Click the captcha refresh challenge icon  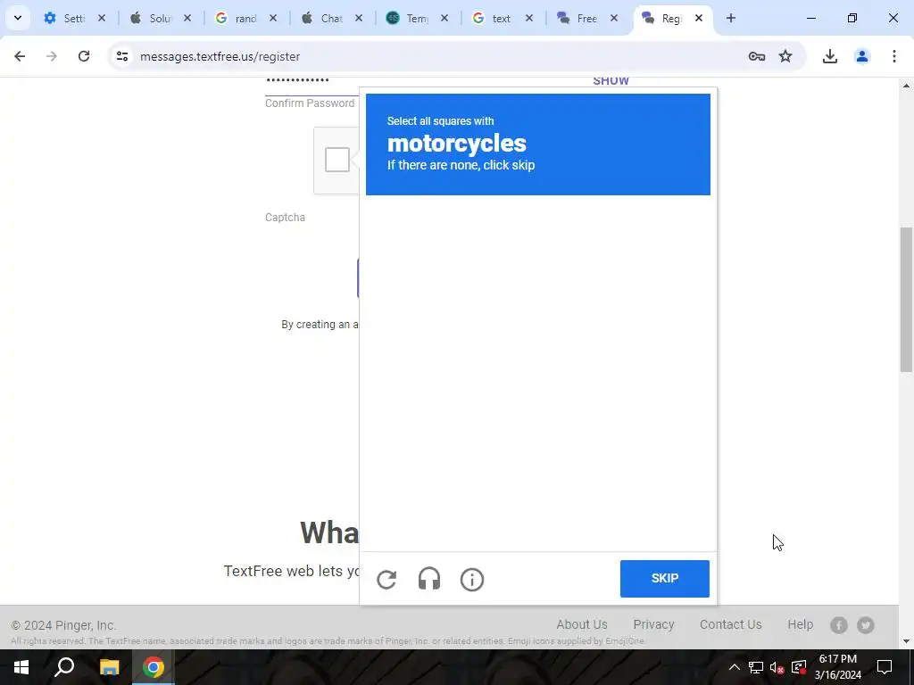coord(386,580)
